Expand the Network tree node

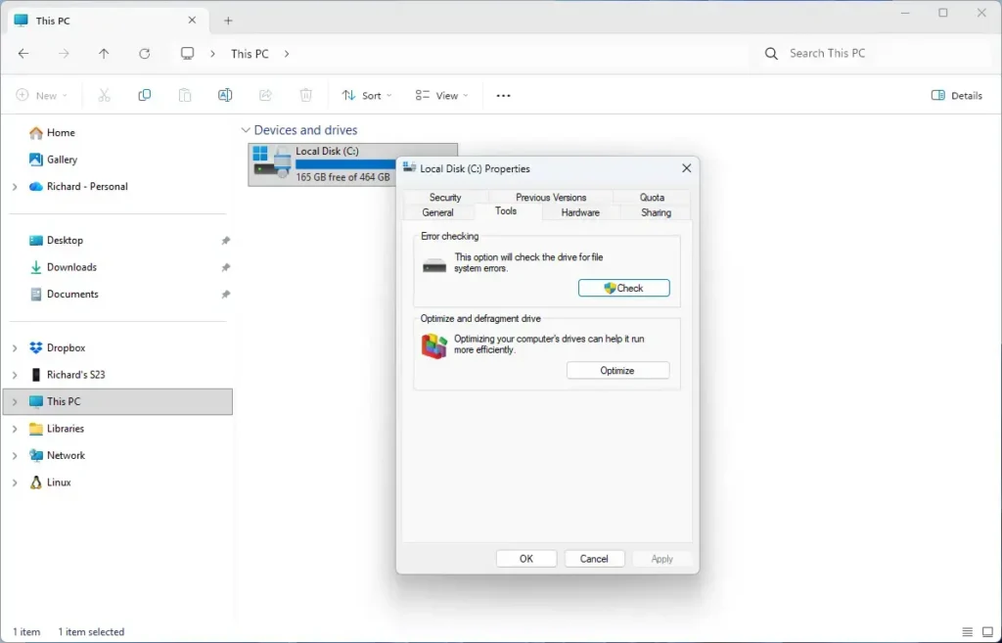(15, 456)
